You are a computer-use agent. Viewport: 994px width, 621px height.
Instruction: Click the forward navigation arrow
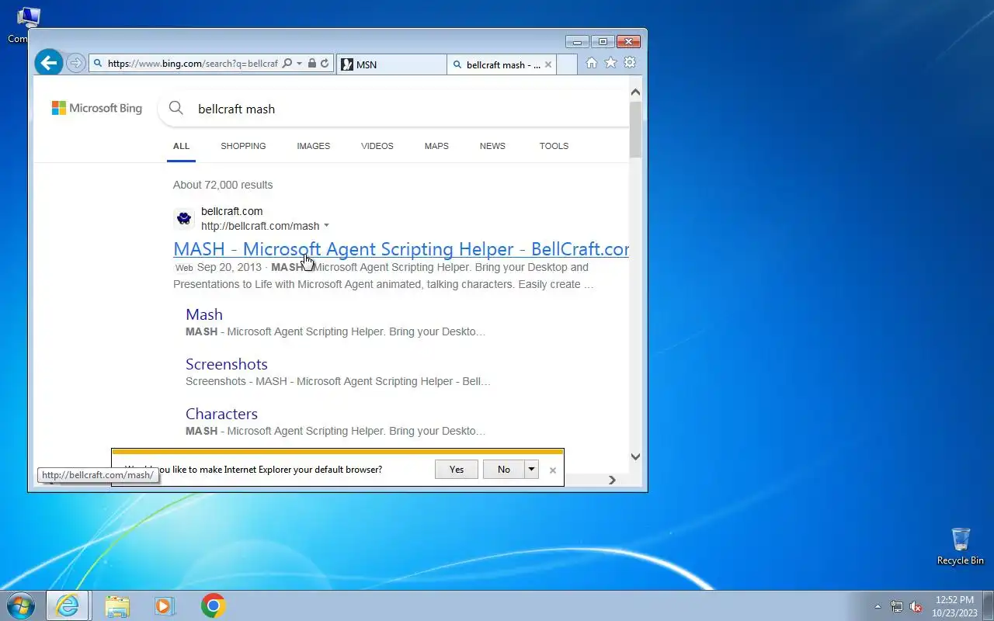75,63
